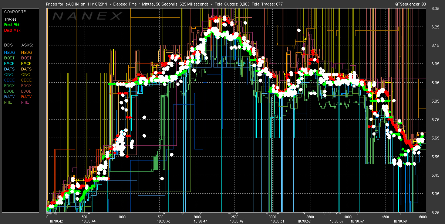Click the 10:36:44 timestamp label
Viewport: 445px width, 224px height.
coord(88,221)
